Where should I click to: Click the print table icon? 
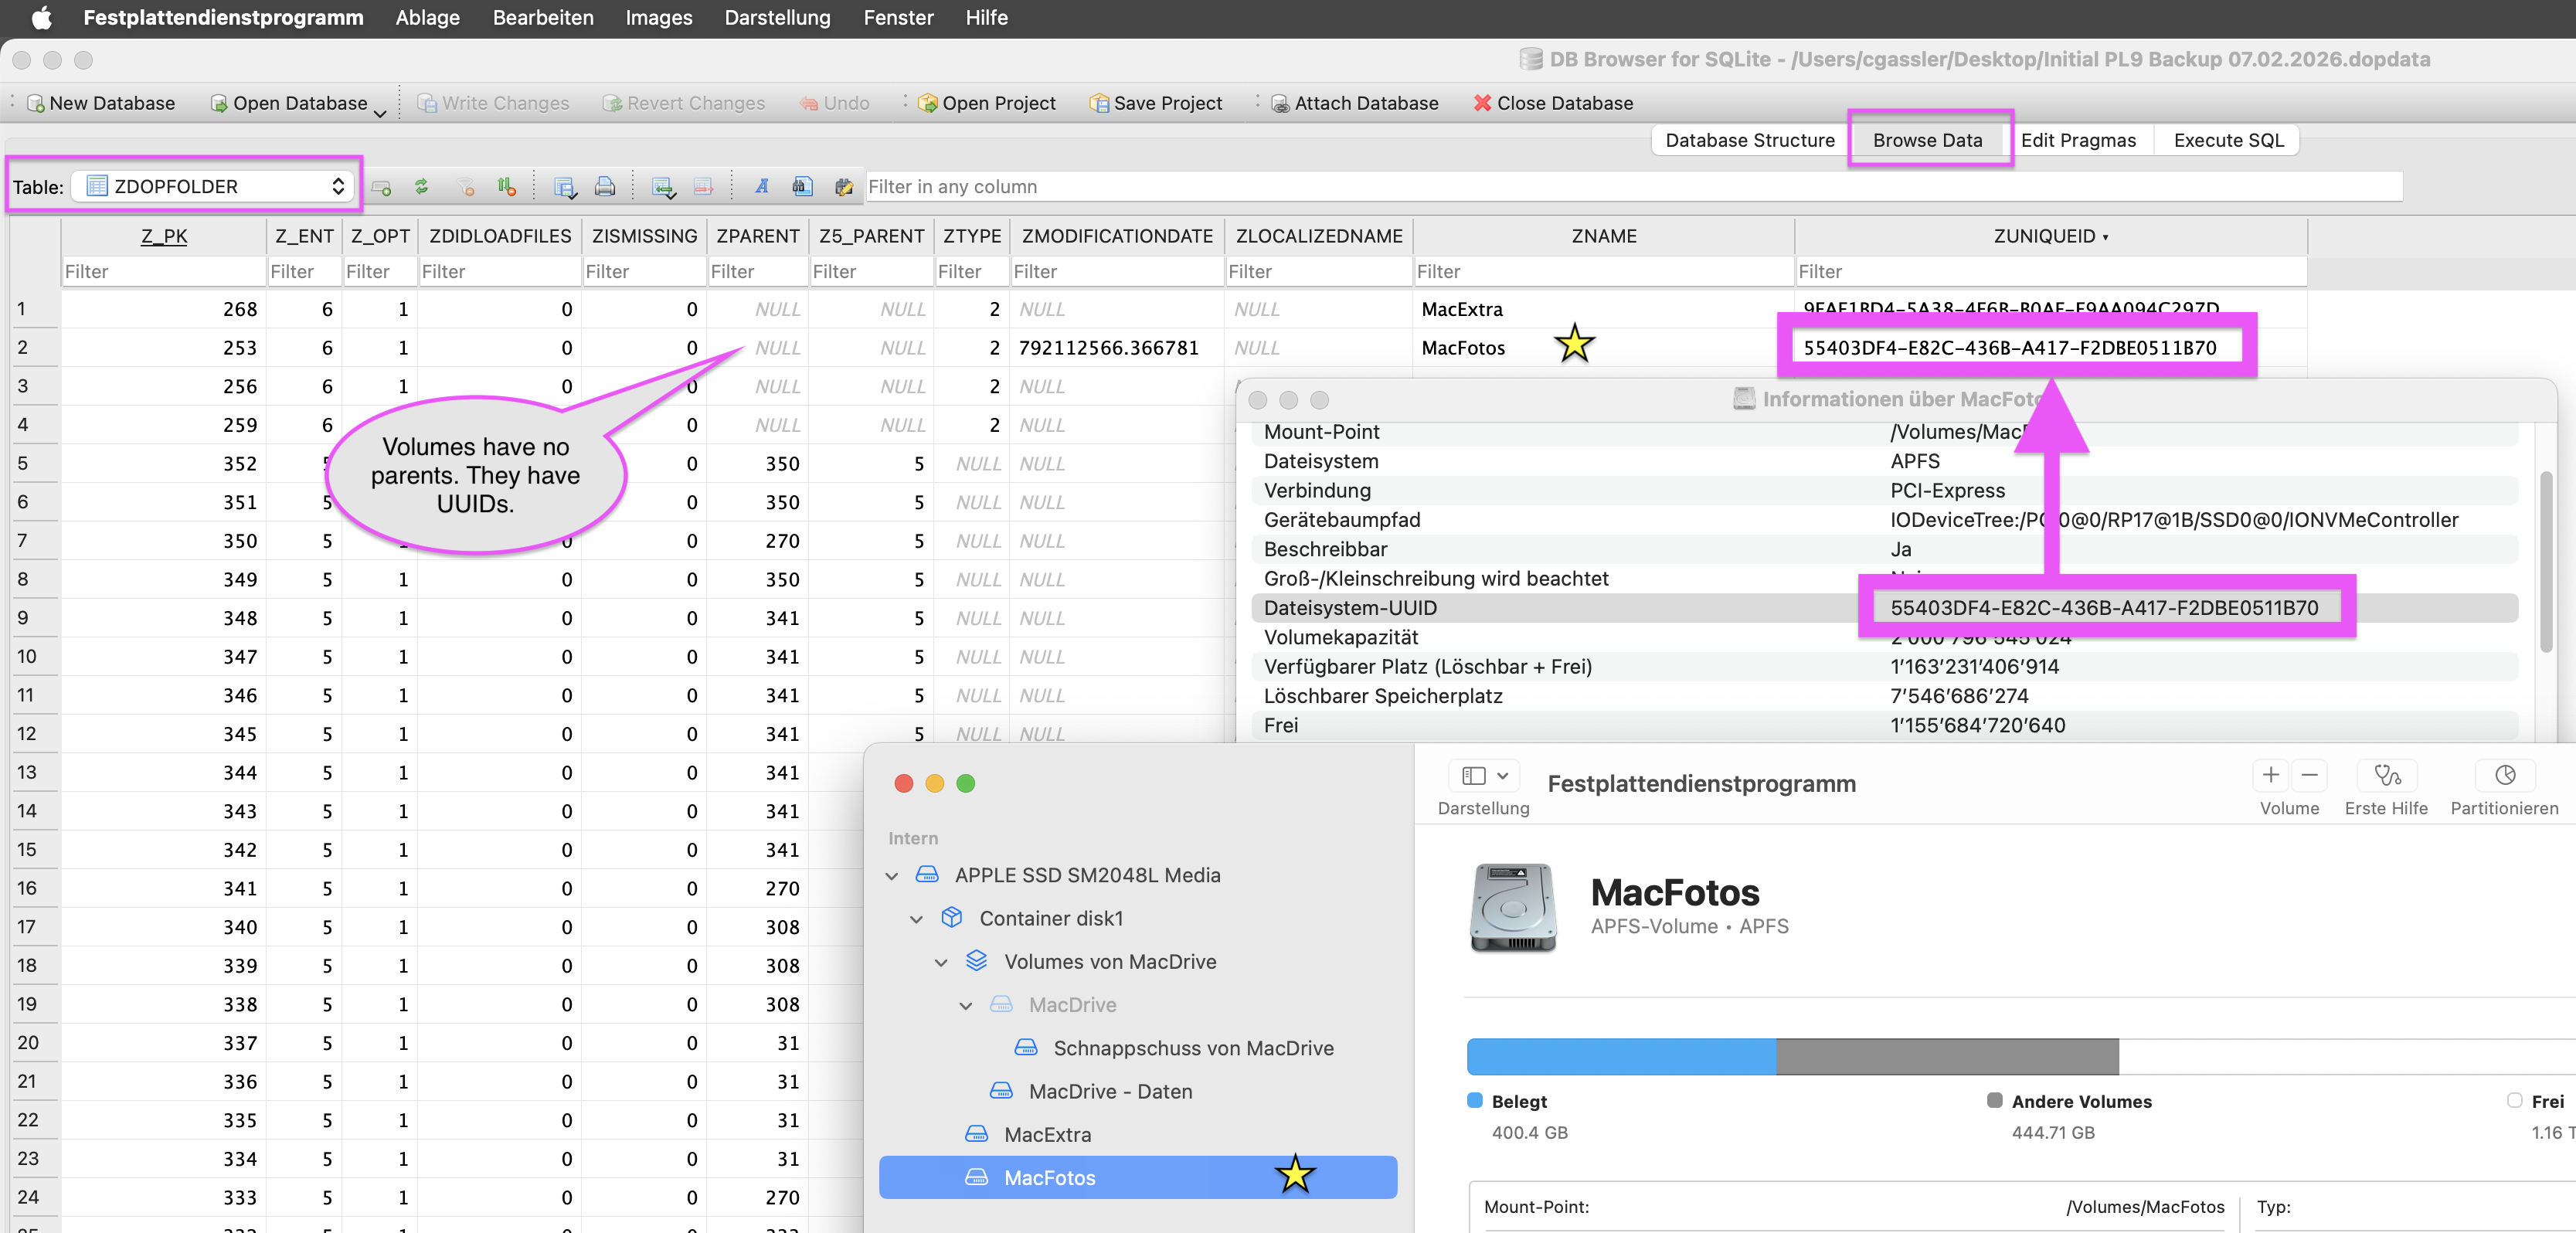click(x=605, y=187)
